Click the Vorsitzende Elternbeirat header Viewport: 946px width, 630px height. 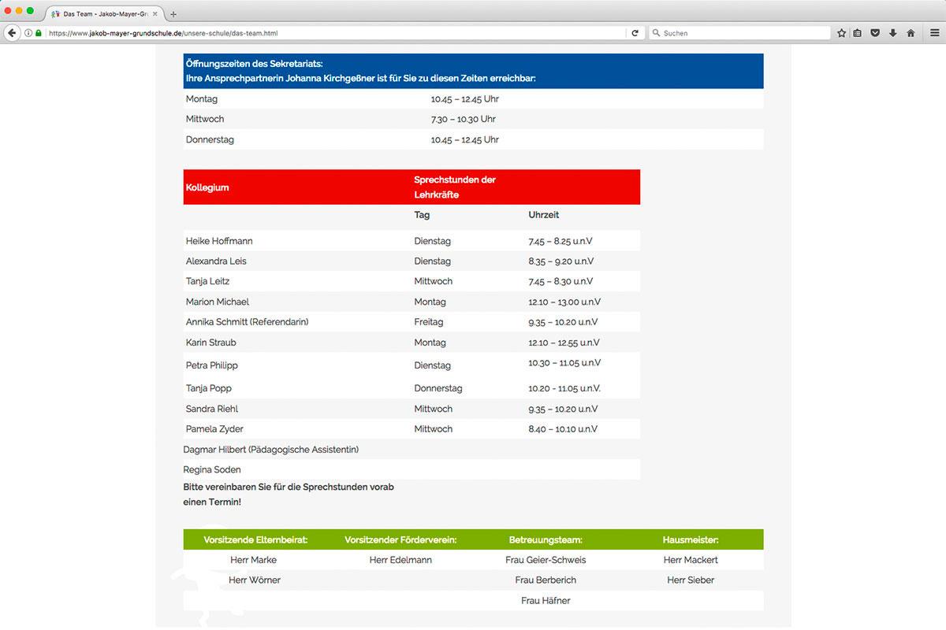pos(255,540)
